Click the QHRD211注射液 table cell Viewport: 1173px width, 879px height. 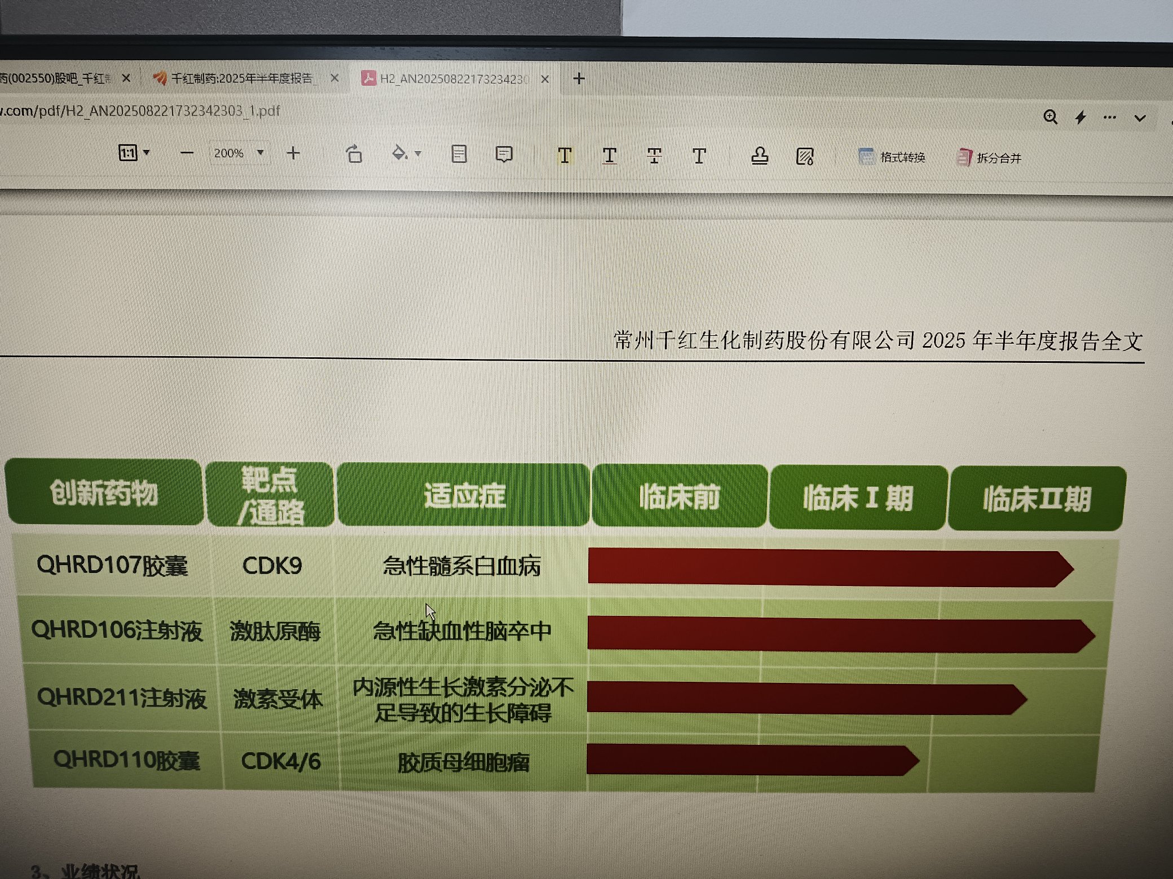[122, 699]
